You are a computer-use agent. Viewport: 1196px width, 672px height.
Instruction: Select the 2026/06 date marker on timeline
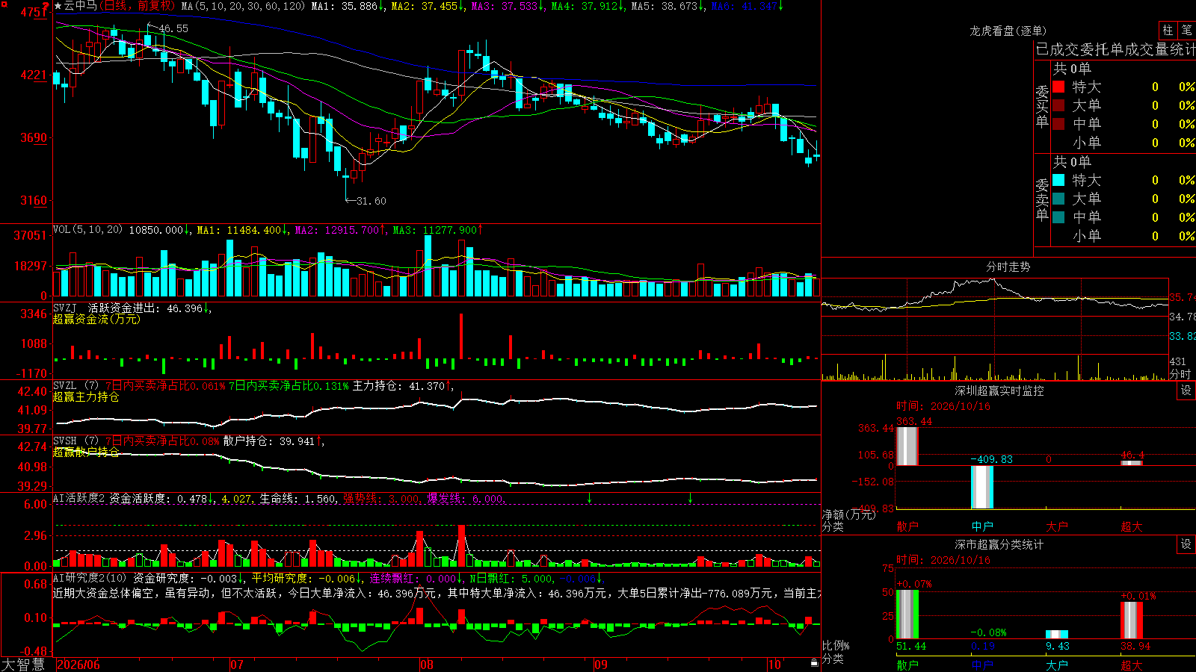78,665
